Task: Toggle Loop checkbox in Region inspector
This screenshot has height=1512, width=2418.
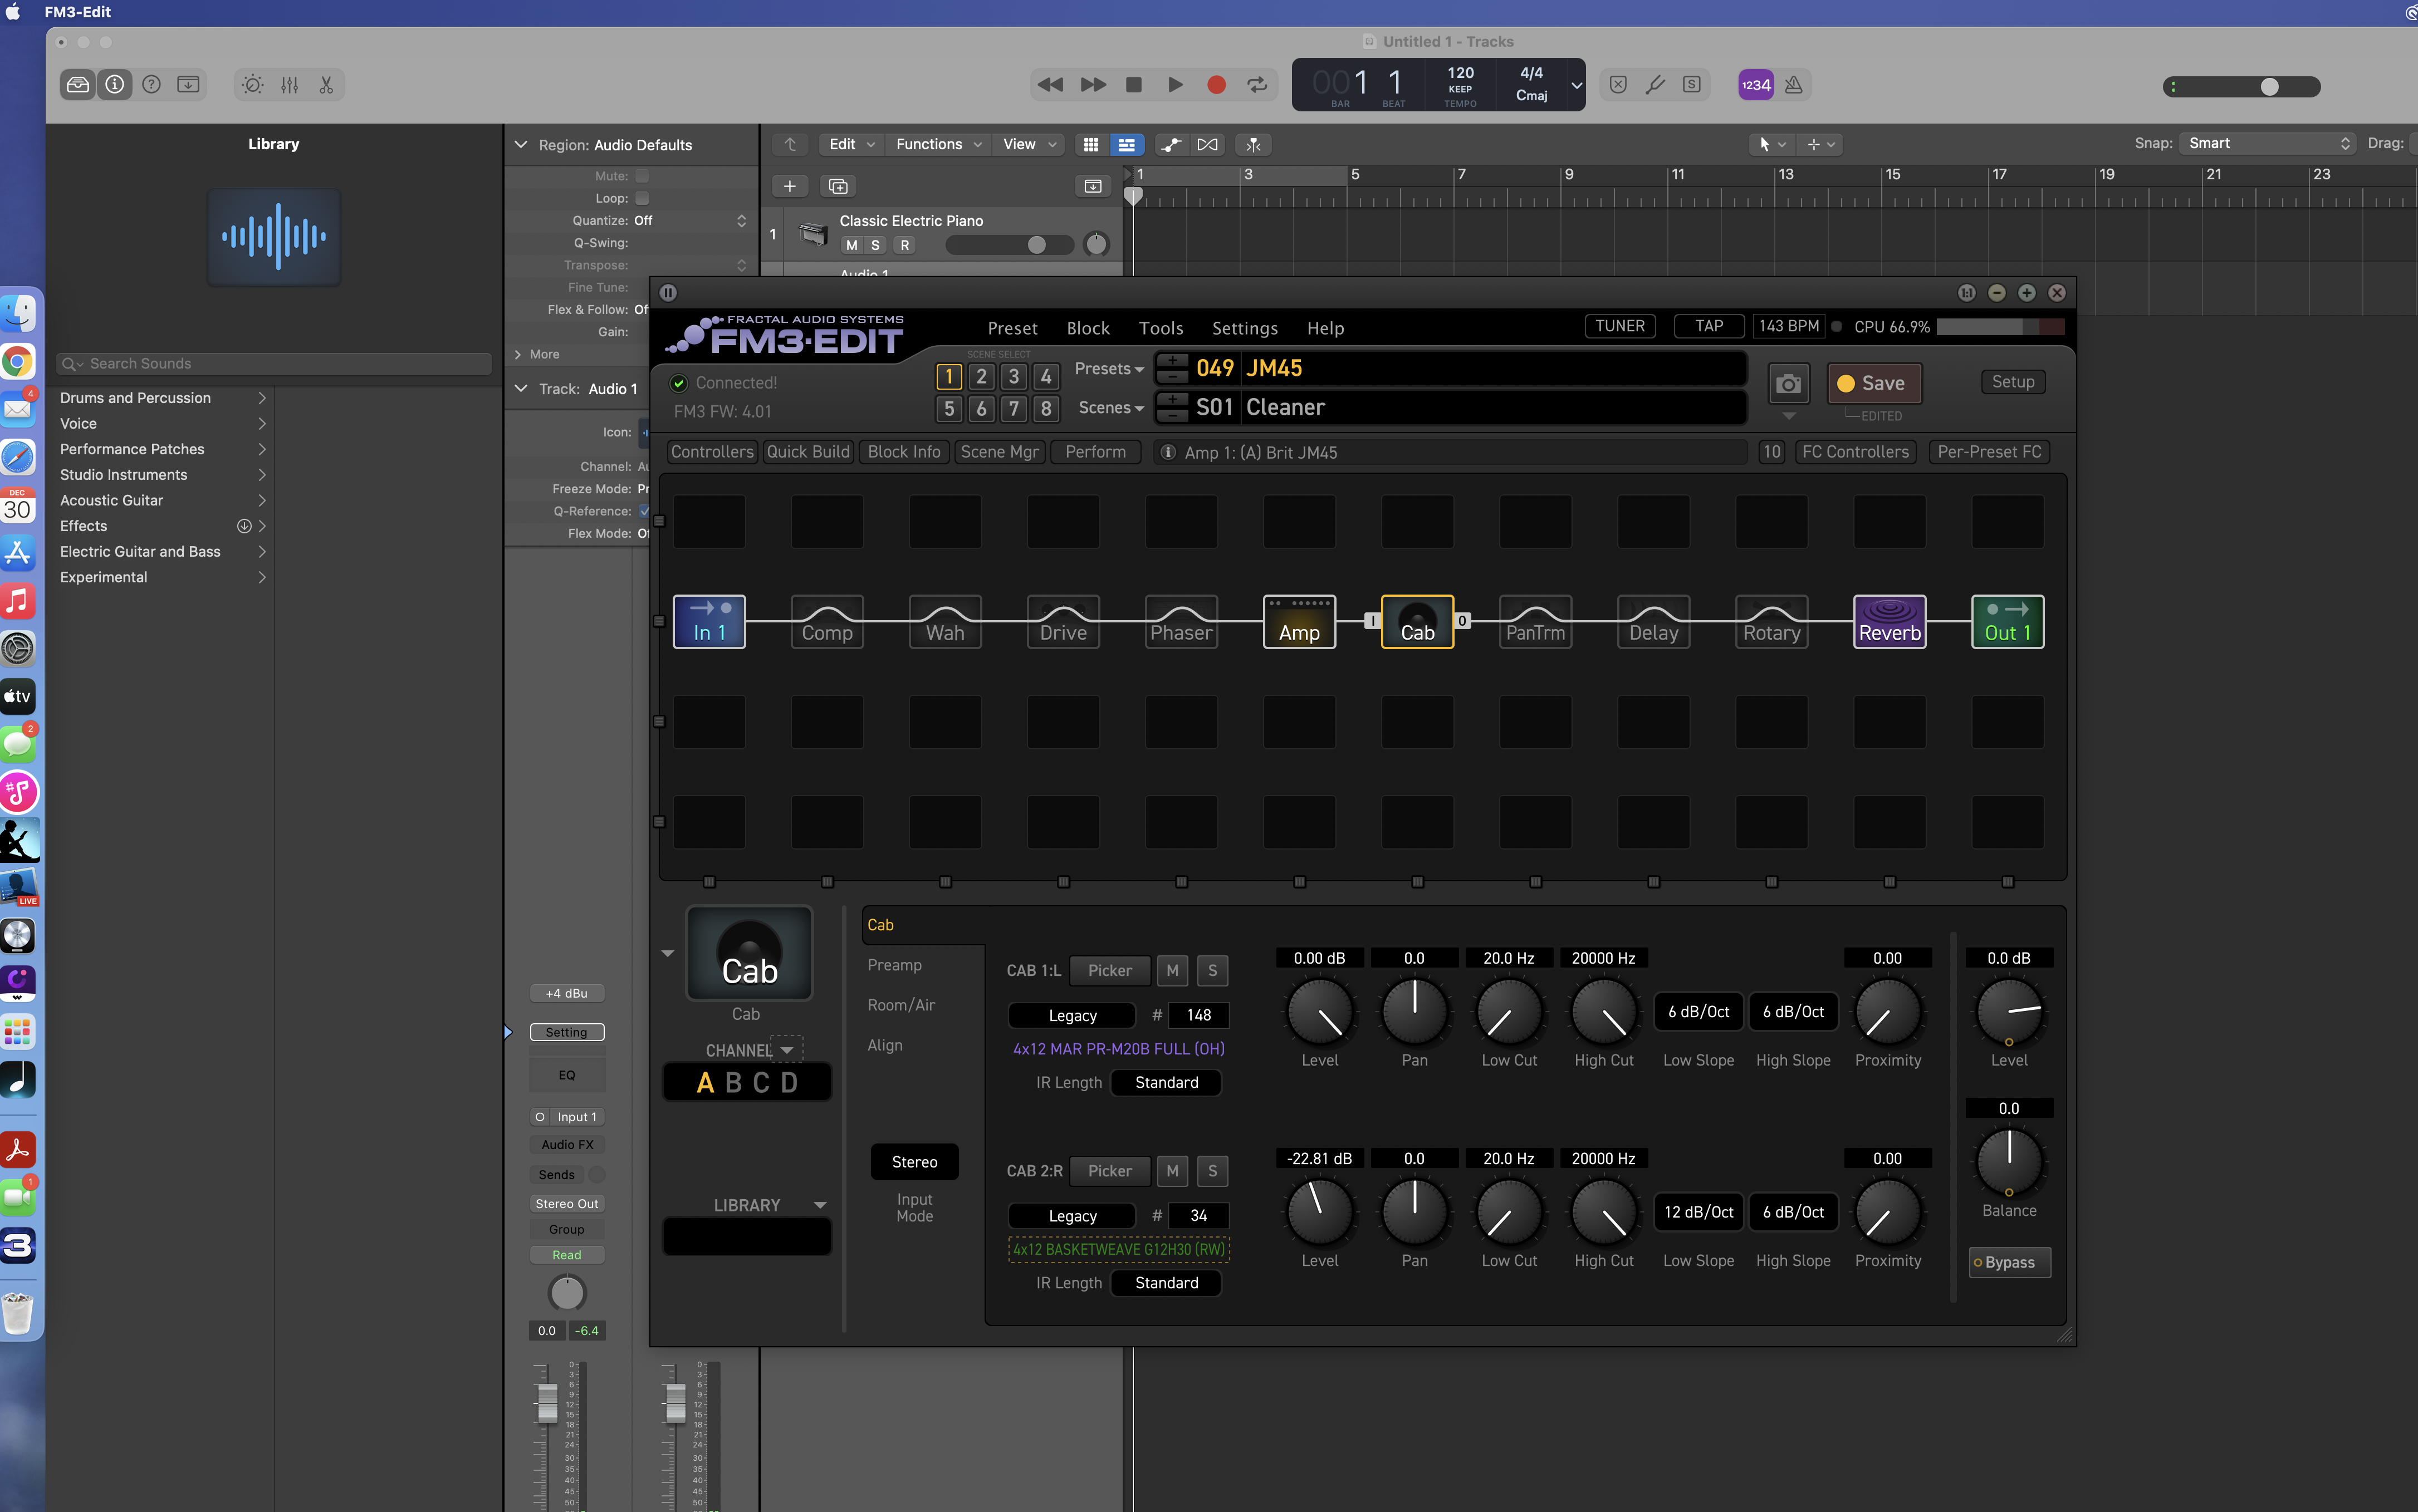Action: pos(642,198)
